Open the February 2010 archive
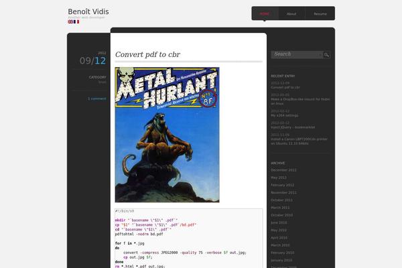The width and height of the screenshot is (402, 268). tap(283, 253)
